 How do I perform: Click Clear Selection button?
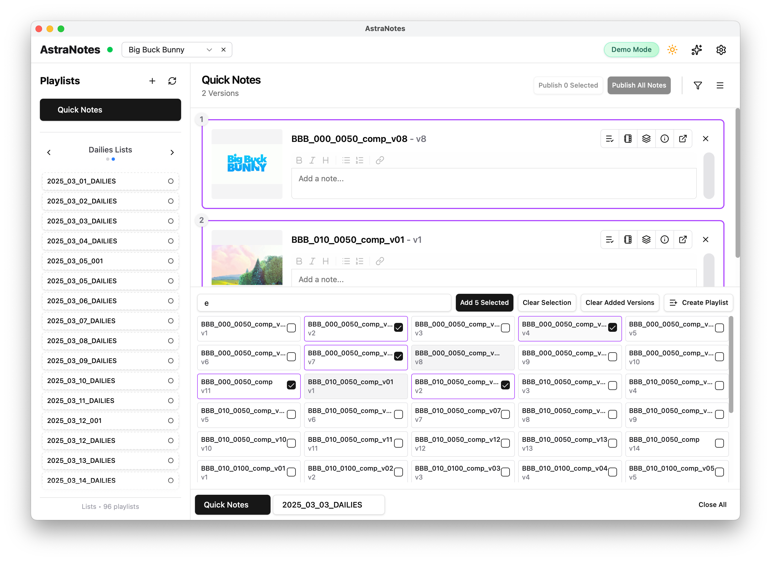546,302
